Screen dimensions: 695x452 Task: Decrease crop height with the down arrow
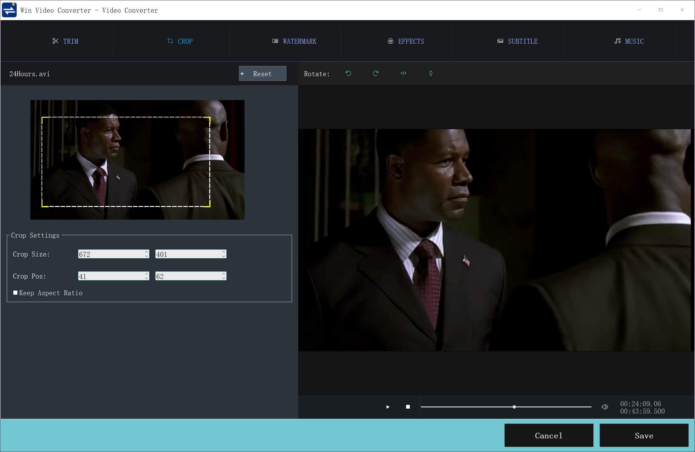223,256
